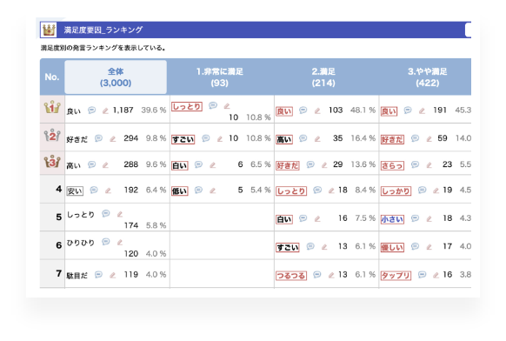Image resolution: width=506 pixels, height=341 pixels.
Task: Select the 3.やや満足 (422) column header
Action: pos(427,77)
